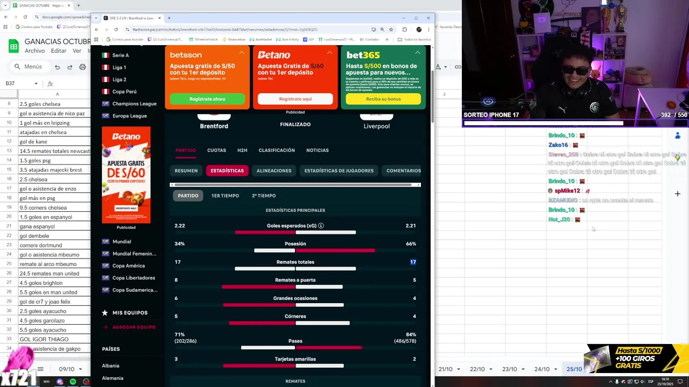Switch to H2H tab

pos(242,150)
